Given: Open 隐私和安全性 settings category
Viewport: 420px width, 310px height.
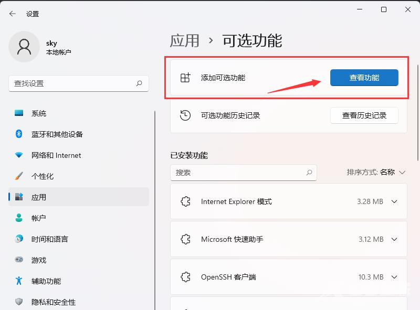Looking at the screenshot, I should tap(79, 302).
